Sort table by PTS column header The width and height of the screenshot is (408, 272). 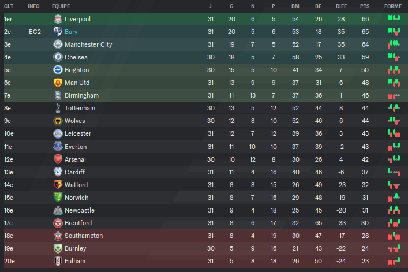(365, 6)
